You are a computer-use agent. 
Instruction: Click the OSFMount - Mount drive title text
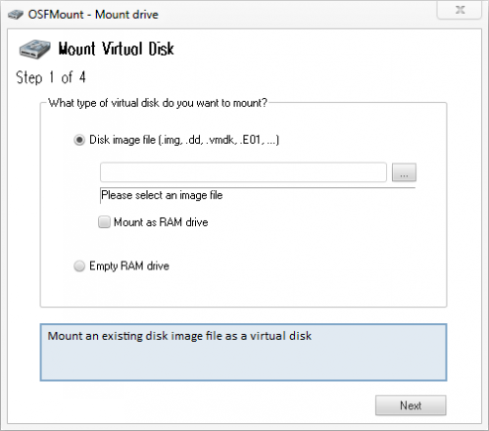[93, 15]
